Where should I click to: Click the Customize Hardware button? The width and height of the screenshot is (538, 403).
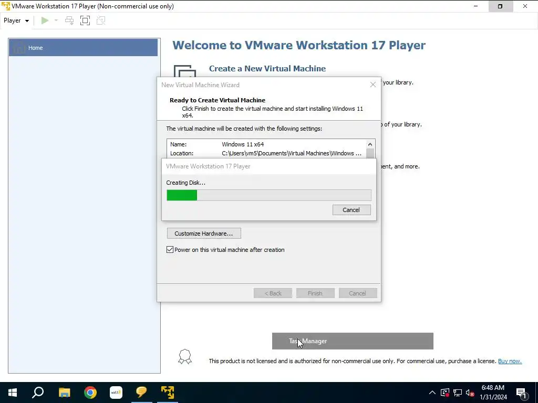[204, 234]
